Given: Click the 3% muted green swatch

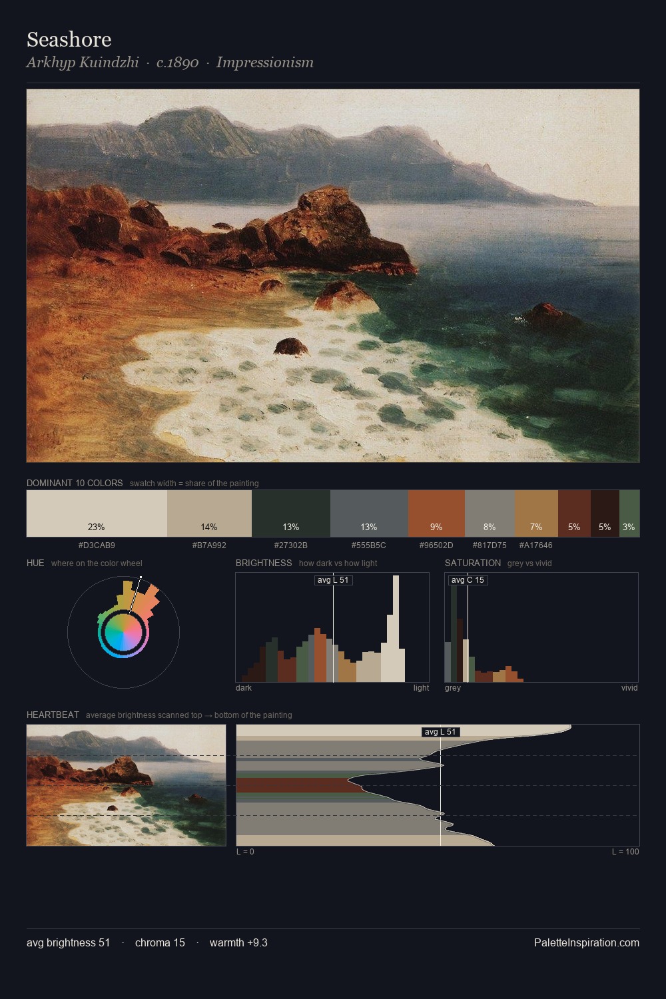Looking at the screenshot, I should pyautogui.click(x=629, y=513).
